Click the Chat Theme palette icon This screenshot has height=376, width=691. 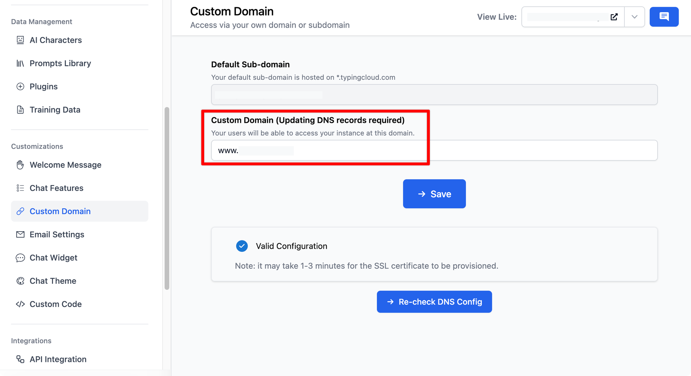pos(20,281)
